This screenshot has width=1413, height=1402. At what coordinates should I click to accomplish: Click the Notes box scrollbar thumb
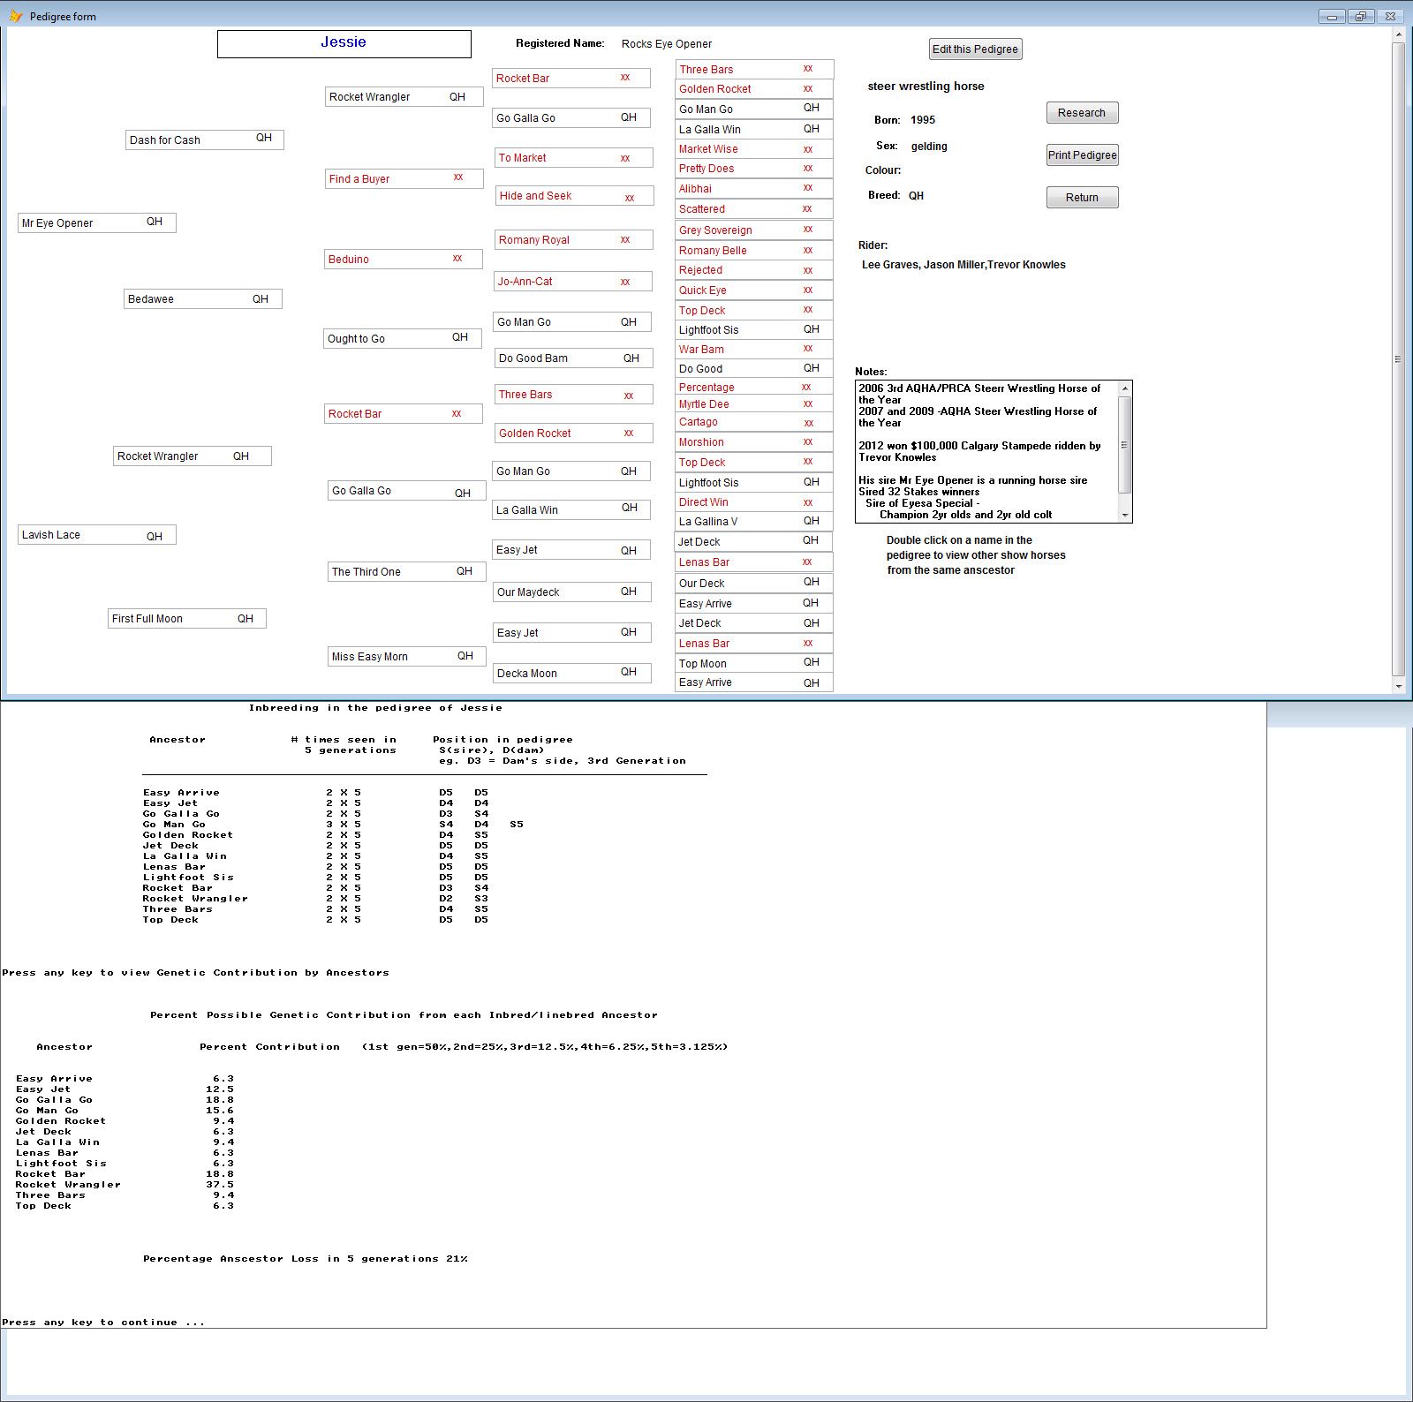click(x=1124, y=445)
